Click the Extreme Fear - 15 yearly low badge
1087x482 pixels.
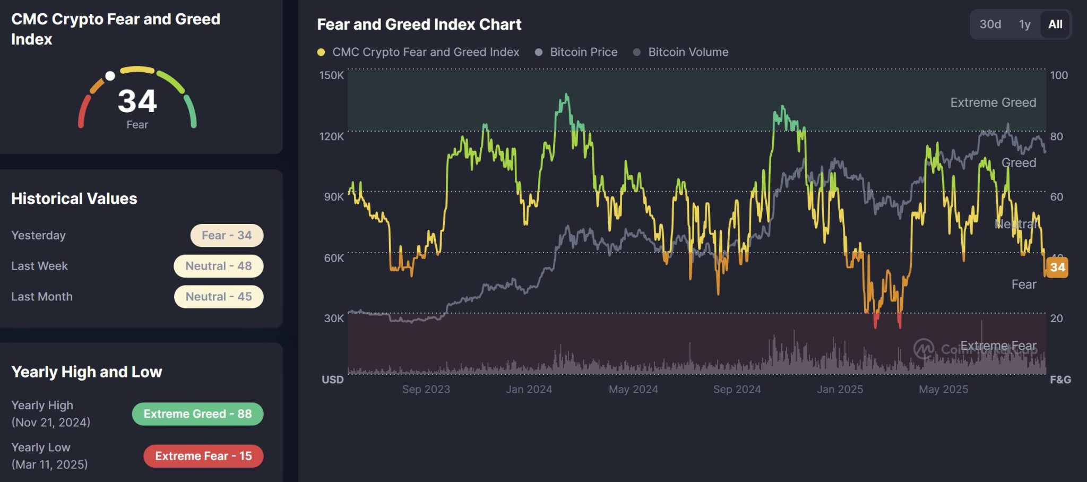(x=203, y=455)
